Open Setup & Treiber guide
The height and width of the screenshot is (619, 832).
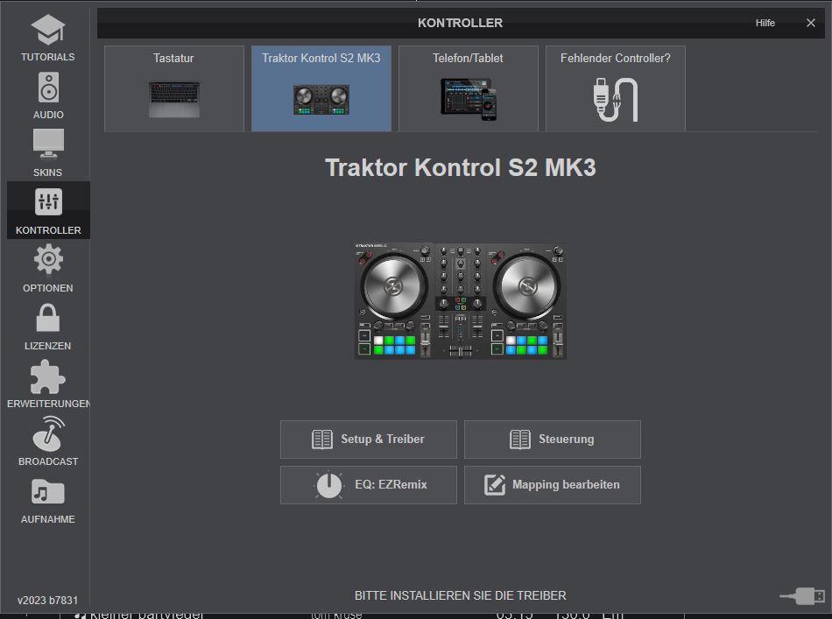click(368, 440)
